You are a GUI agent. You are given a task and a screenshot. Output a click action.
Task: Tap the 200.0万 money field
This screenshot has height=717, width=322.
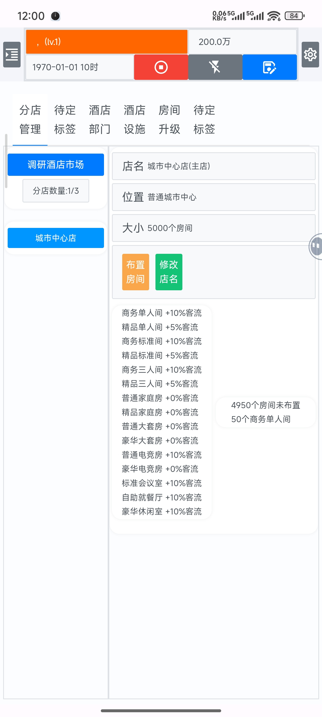click(243, 42)
